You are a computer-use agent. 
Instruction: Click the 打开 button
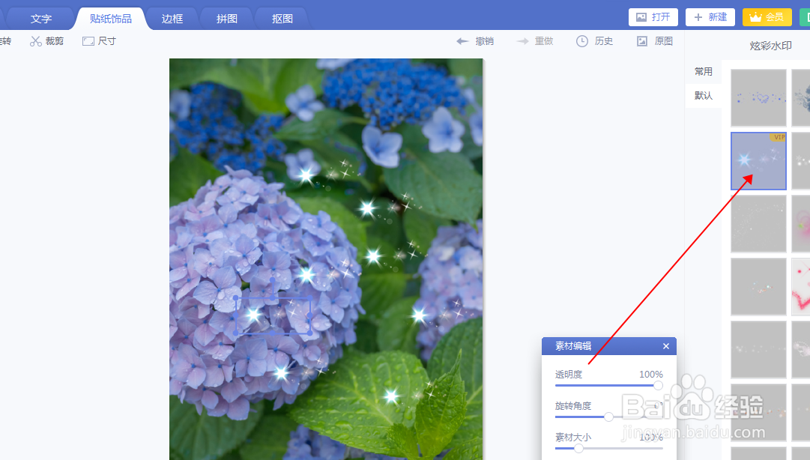pyautogui.click(x=653, y=17)
